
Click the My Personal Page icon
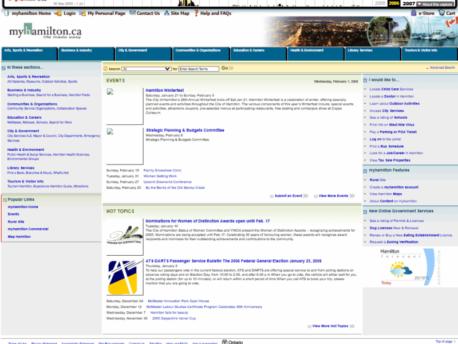point(82,13)
